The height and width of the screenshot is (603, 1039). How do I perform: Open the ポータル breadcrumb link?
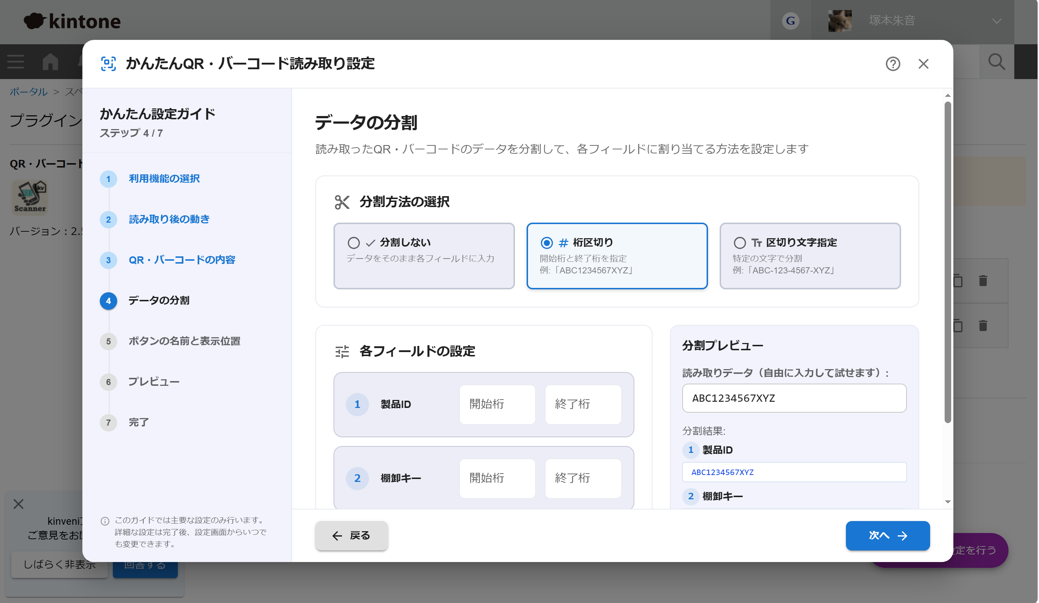[28, 91]
